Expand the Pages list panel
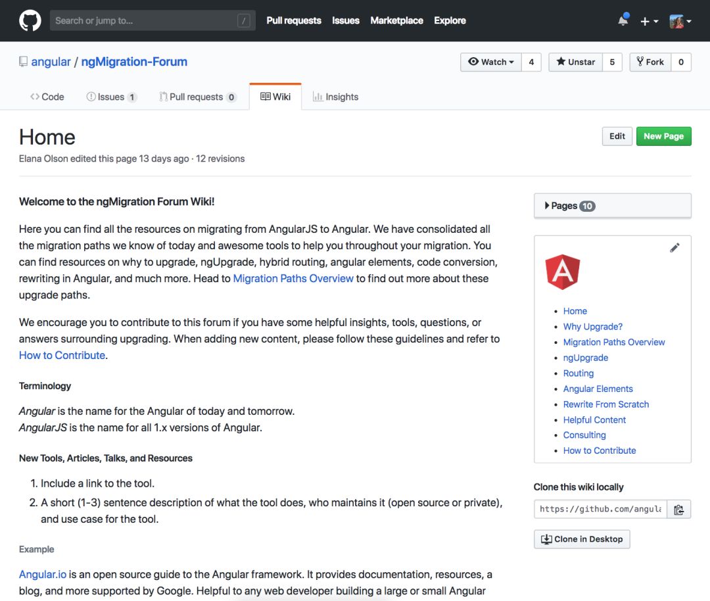Image resolution: width=710 pixels, height=601 pixels. pyautogui.click(x=612, y=206)
